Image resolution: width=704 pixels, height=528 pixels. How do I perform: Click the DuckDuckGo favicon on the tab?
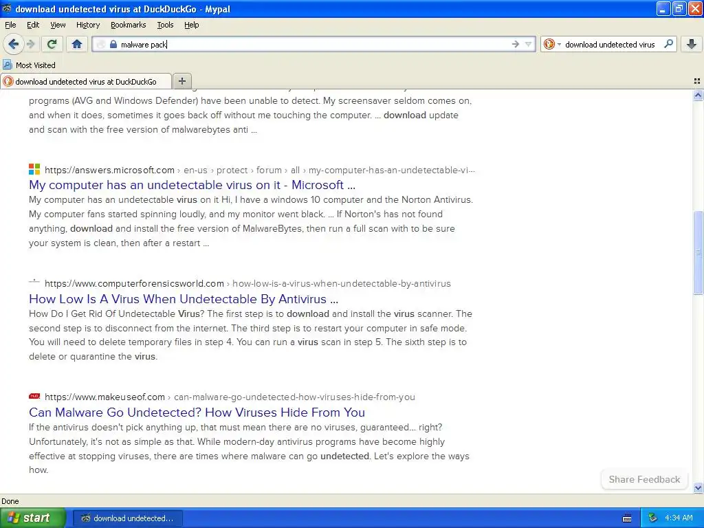8,81
